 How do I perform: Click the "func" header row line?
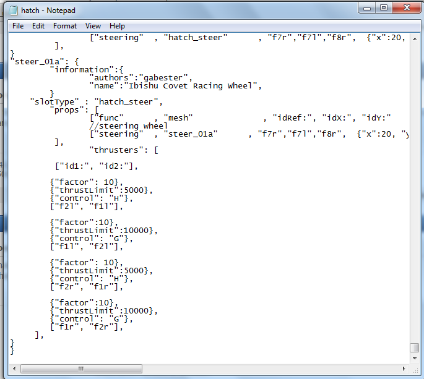240,117
